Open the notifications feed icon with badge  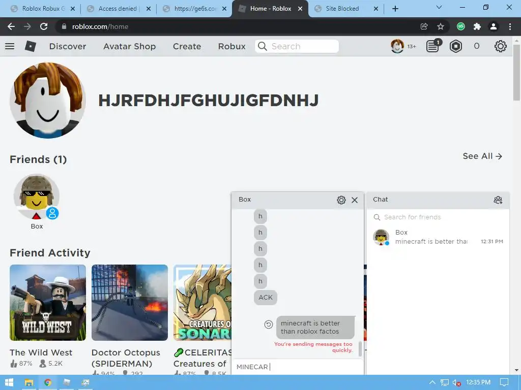(433, 46)
